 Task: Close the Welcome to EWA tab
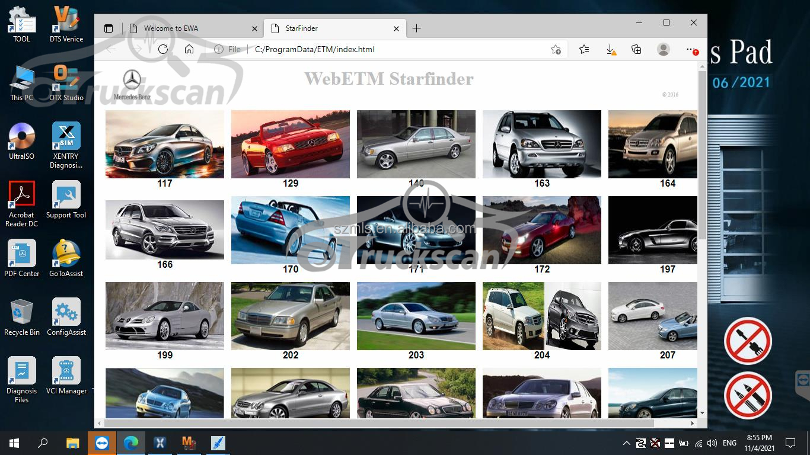[x=255, y=28]
